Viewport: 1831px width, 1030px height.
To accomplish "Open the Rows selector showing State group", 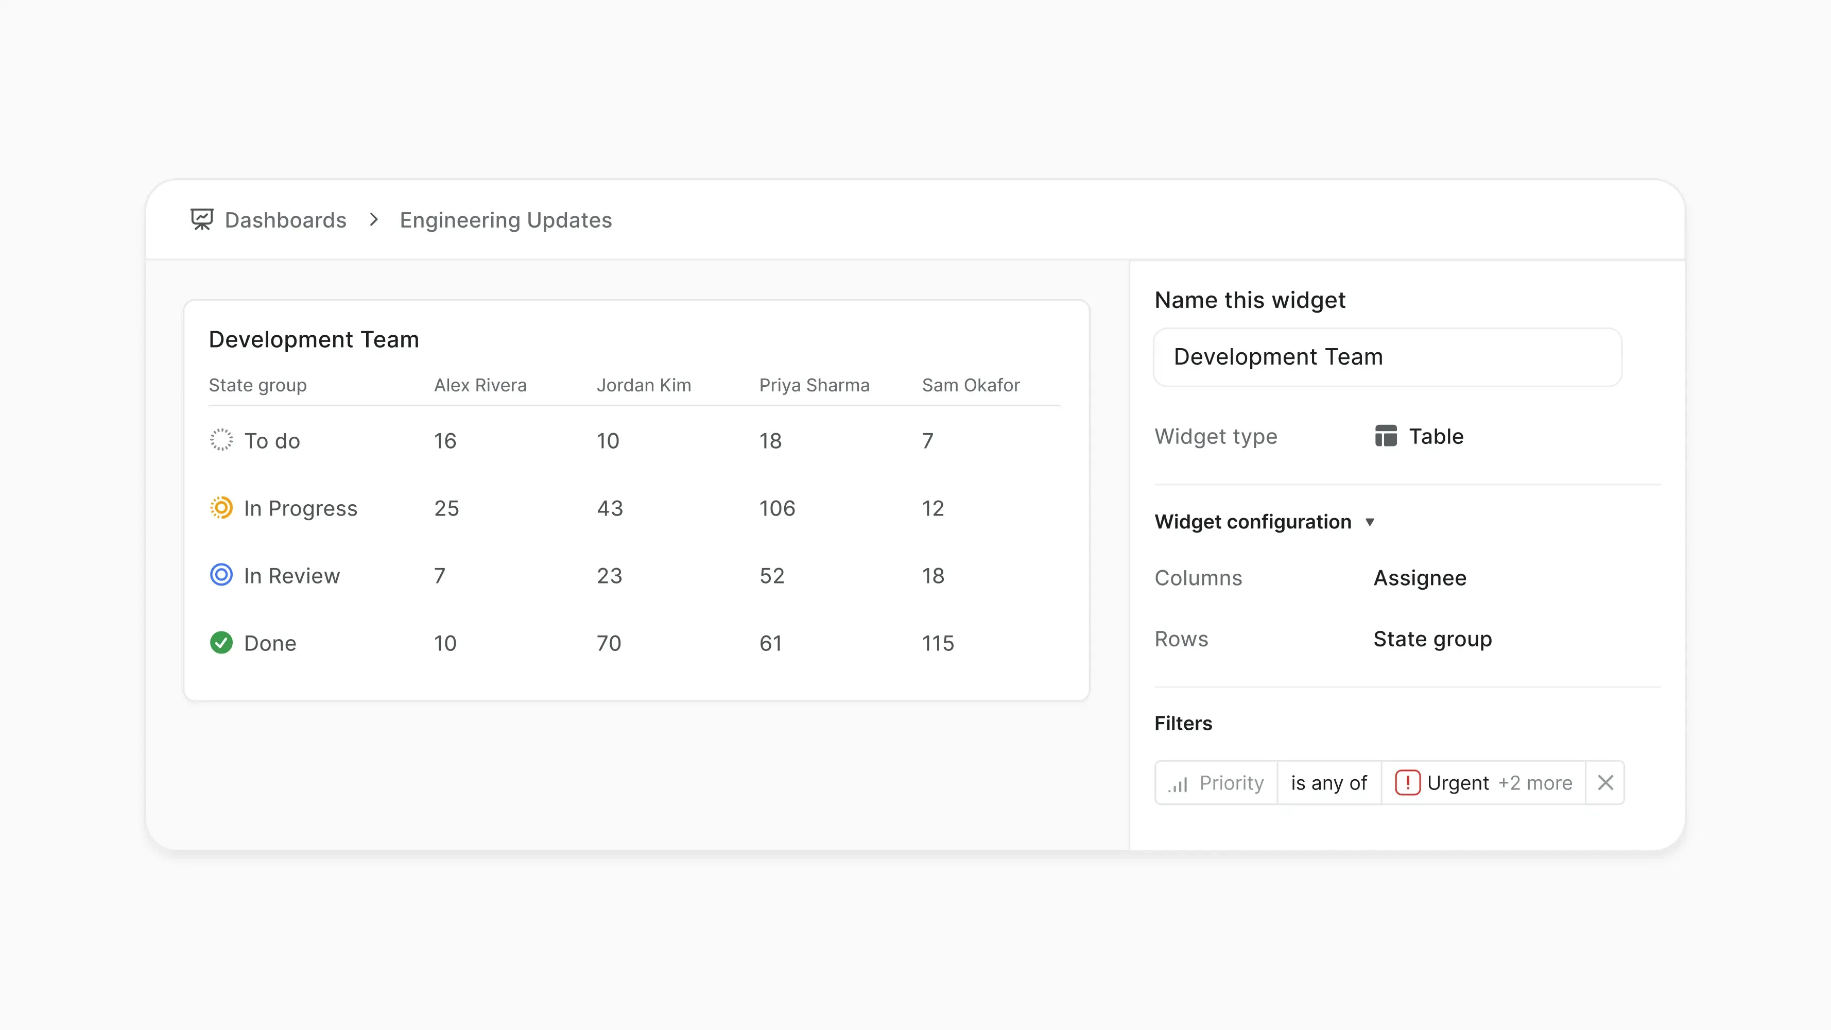I will (x=1432, y=638).
